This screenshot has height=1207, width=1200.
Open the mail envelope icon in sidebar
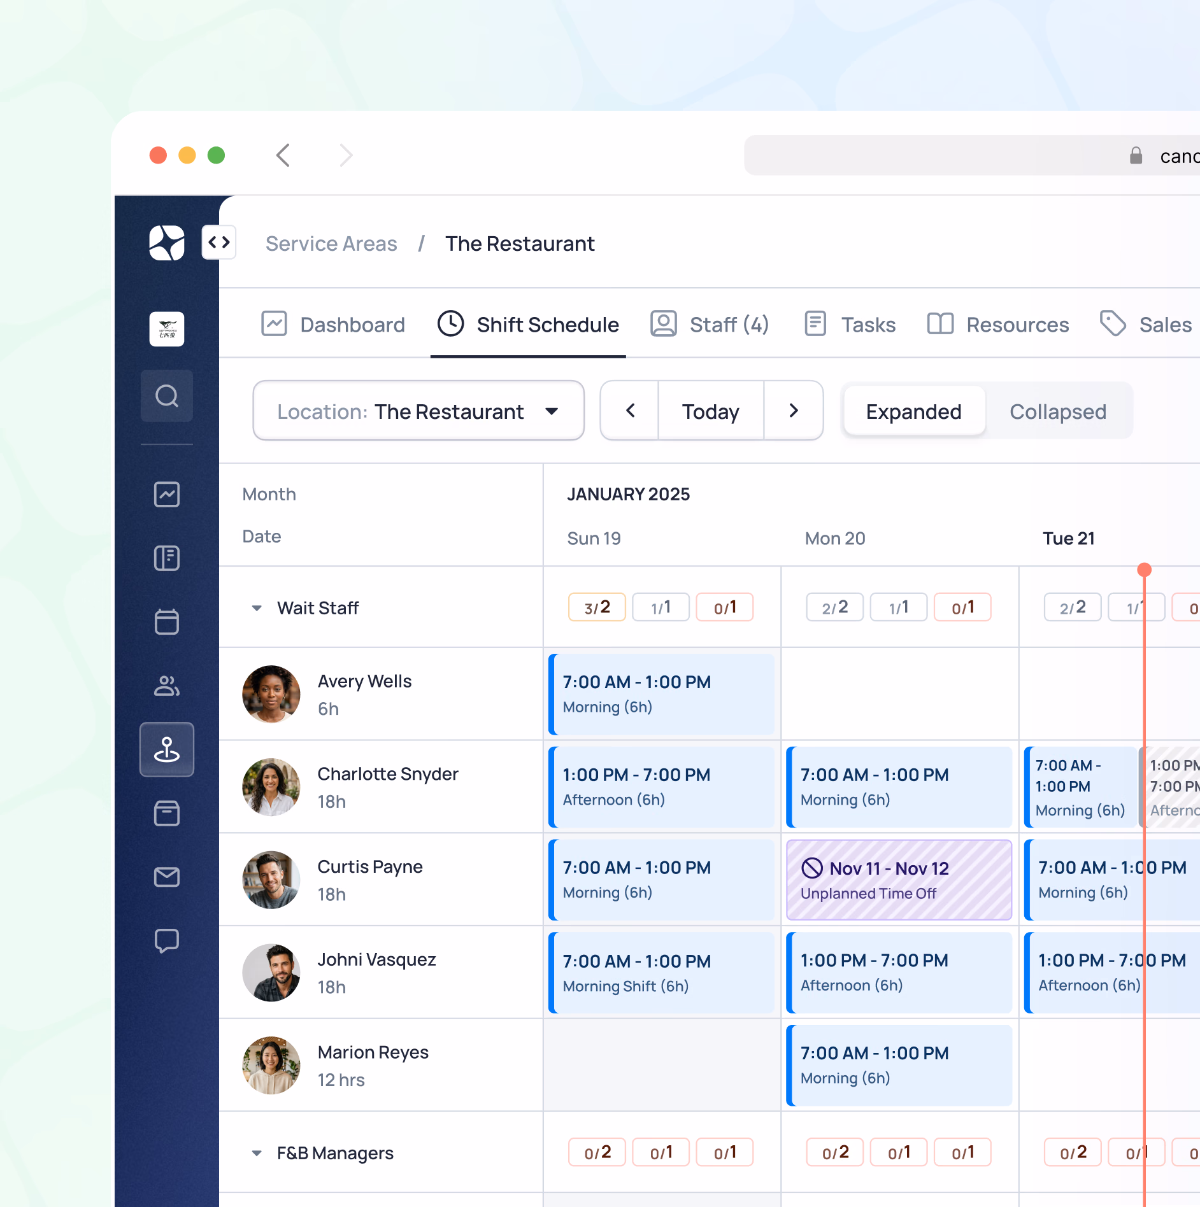tap(167, 877)
